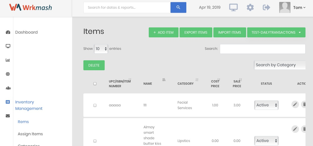Click the table Search input field
This screenshot has height=146, width=313.
tap(262, 49)
